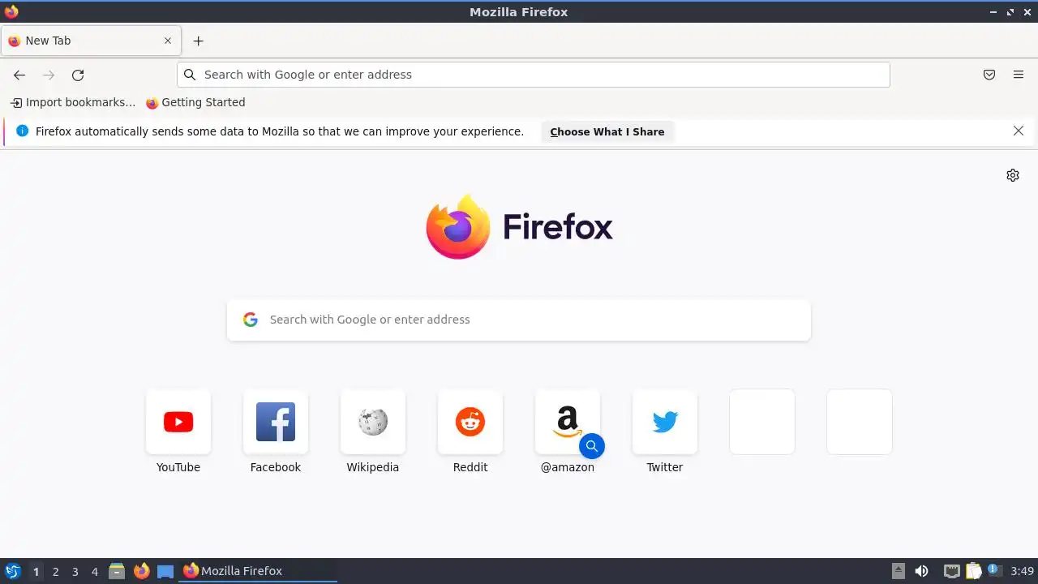Open the Firefox hamburger application menu

point(1019,75)
